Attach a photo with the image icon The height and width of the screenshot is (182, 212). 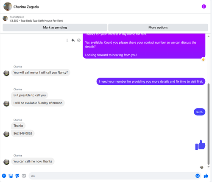pos(11,176)
